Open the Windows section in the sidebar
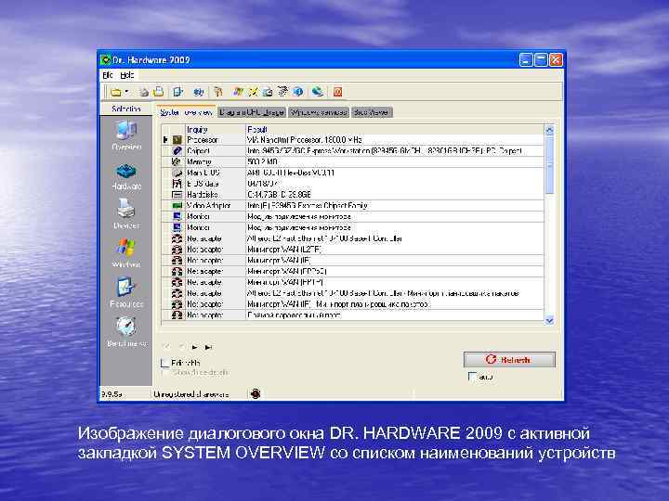This screenshot has height=501, width=669. coord(126,253)
